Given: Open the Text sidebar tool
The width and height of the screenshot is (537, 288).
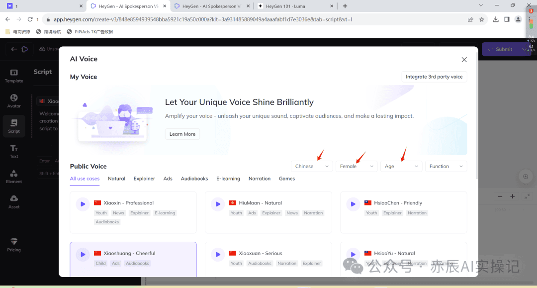Looking at the screenshot, I should (14, 151).
